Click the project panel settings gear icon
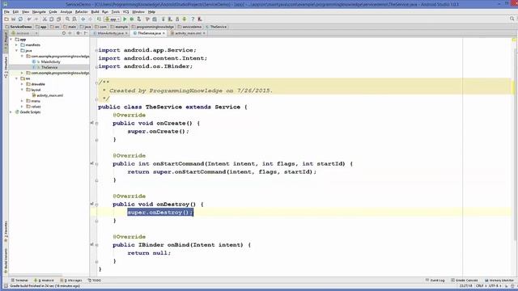The image size is (518, 291). pyautogui.click(x=79, y=33)
